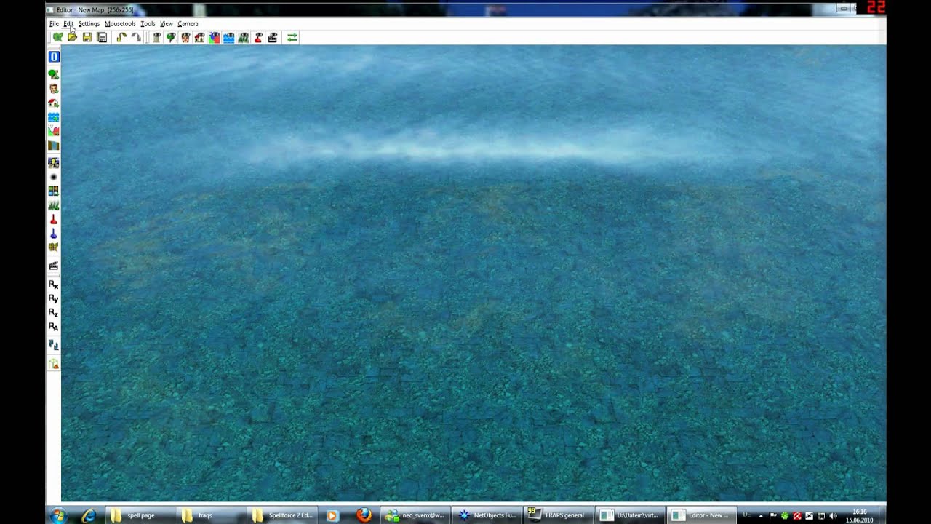Select the yellow light creature tool in sidebar
The height and width of the screenshot is (524, 931).
click(x=54, y=163)
